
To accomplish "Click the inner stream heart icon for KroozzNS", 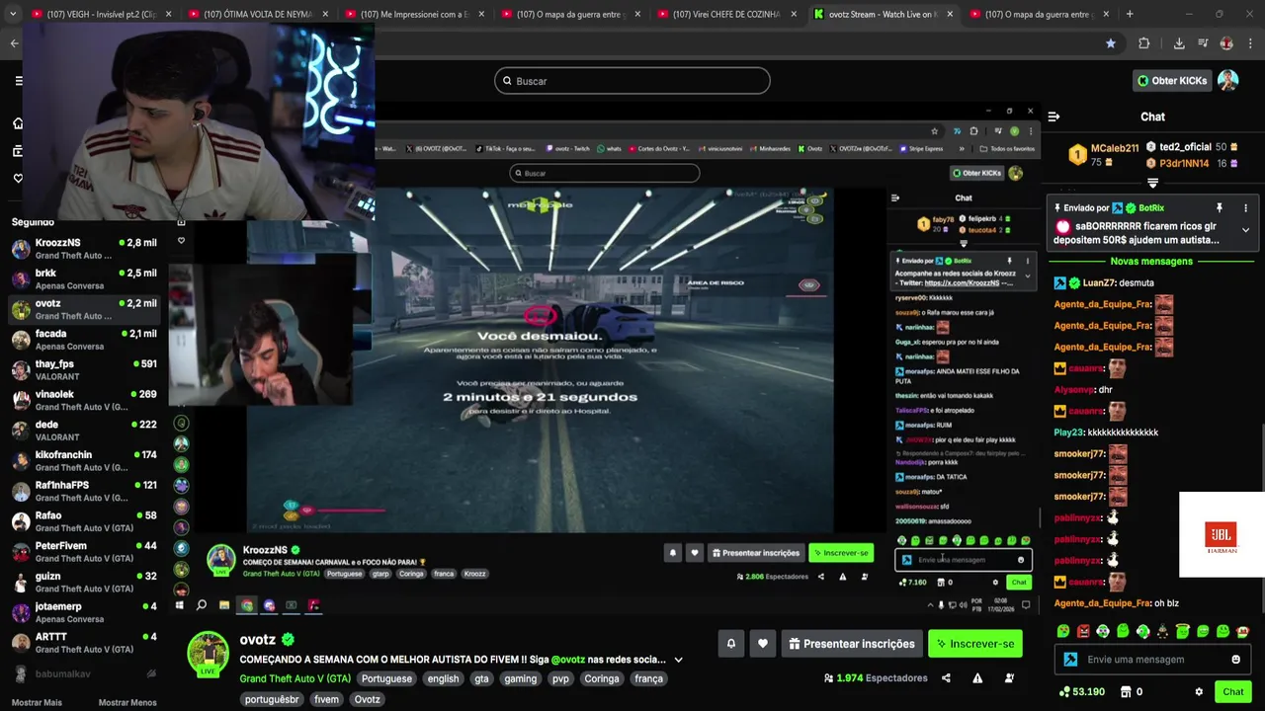I will tap(695, 553).
